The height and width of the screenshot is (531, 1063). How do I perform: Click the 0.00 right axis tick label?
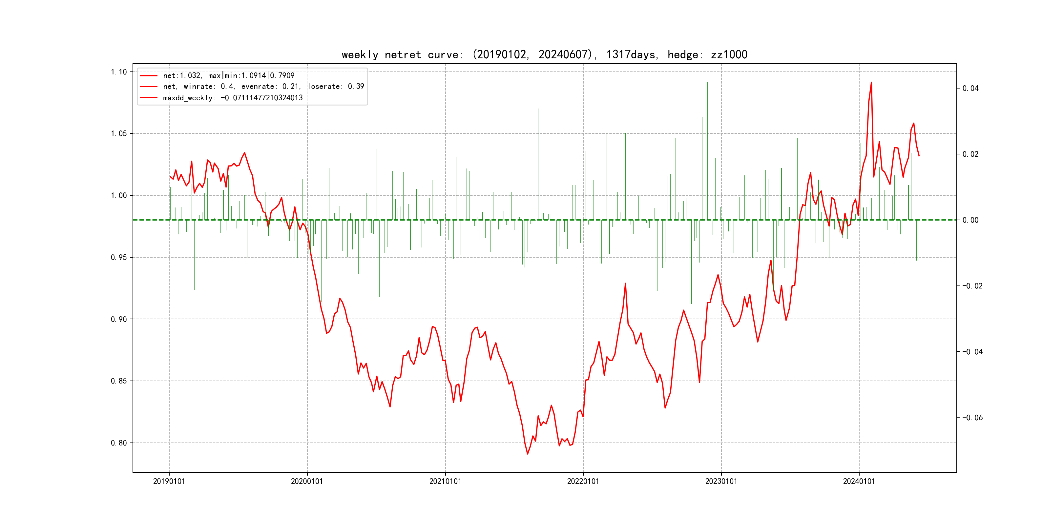click(970, 220)
